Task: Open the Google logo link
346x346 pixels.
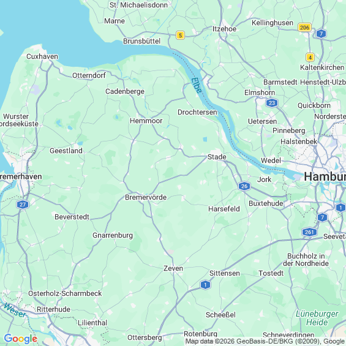Action: 21,339
